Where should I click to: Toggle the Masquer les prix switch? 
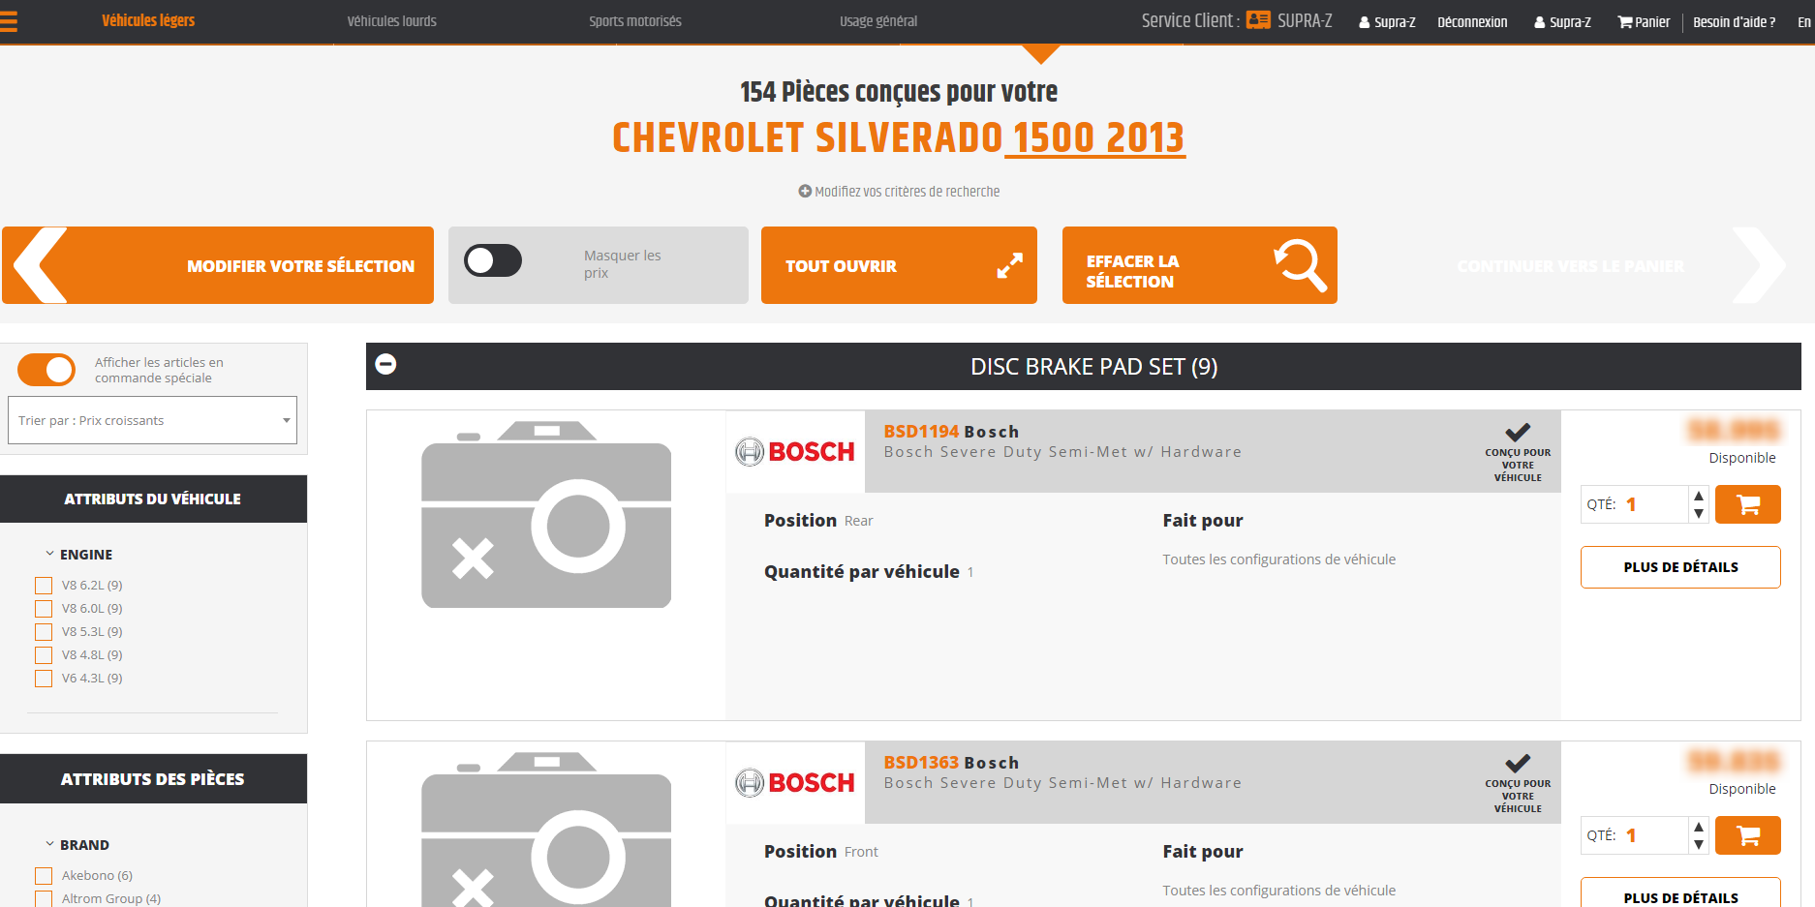pos(493,260)
